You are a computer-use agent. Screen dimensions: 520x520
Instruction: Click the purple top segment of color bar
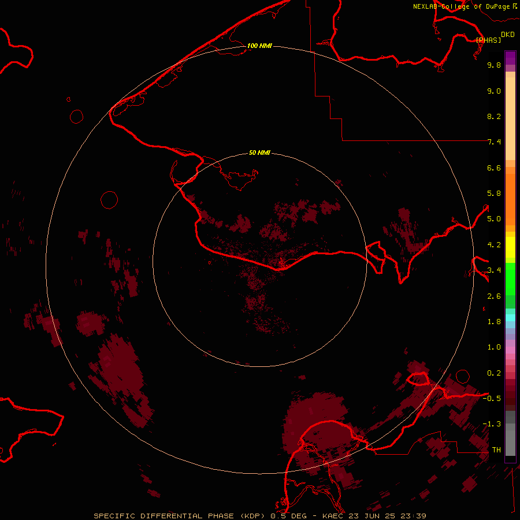click(510, 58)
